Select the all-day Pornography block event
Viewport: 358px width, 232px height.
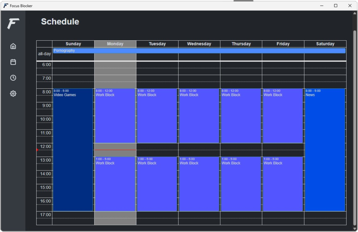(199, 51)
